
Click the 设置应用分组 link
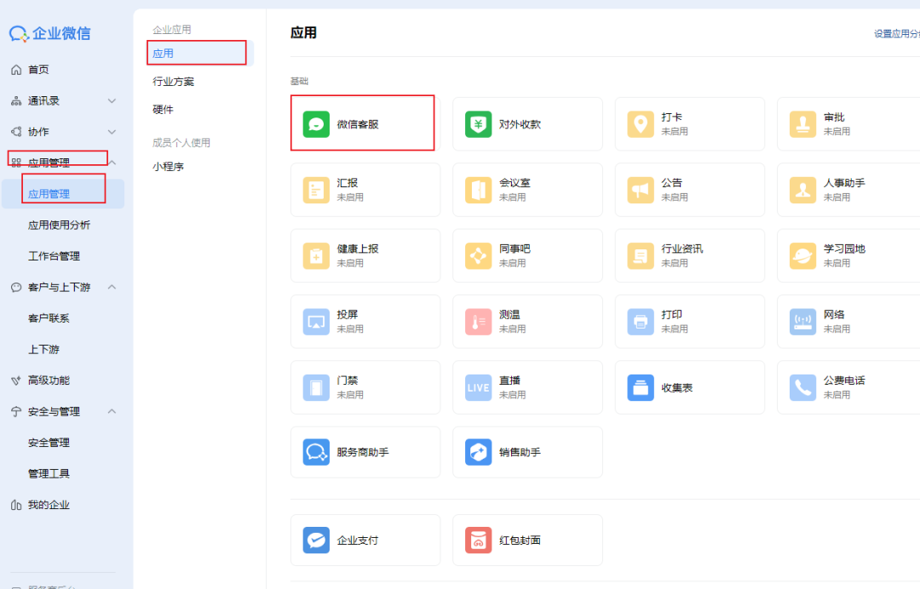(896, 34)
